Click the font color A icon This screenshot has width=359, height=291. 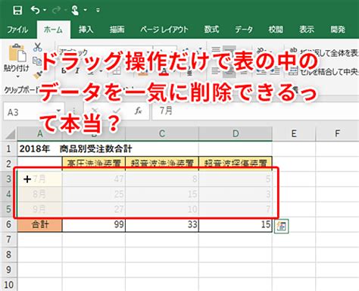[x=164, y=72]
